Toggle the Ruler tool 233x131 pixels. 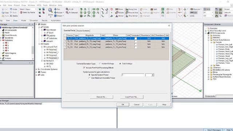pyautogui.click(x=194, y=12)
